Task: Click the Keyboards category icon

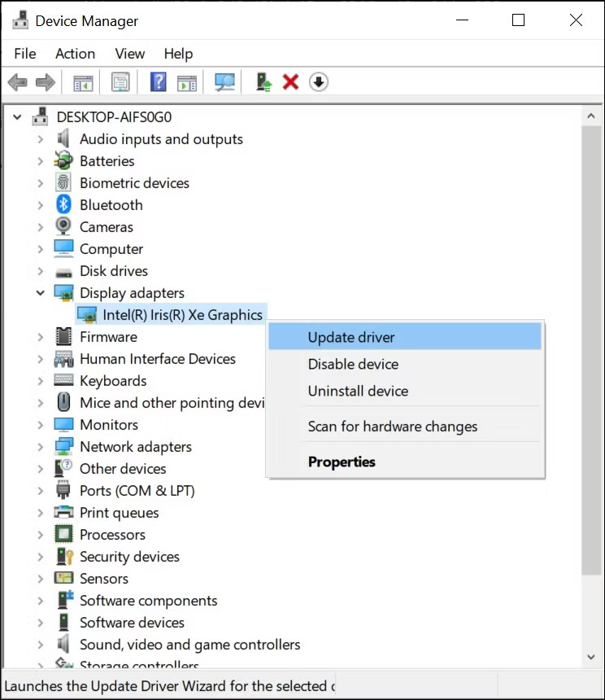Action: (63, 380)
